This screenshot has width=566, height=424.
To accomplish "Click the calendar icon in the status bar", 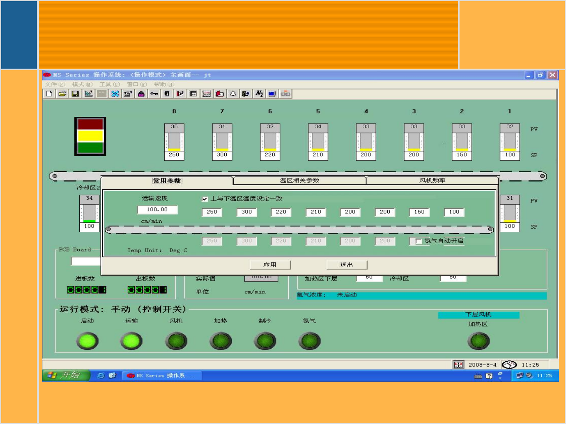I will (458, 365).
